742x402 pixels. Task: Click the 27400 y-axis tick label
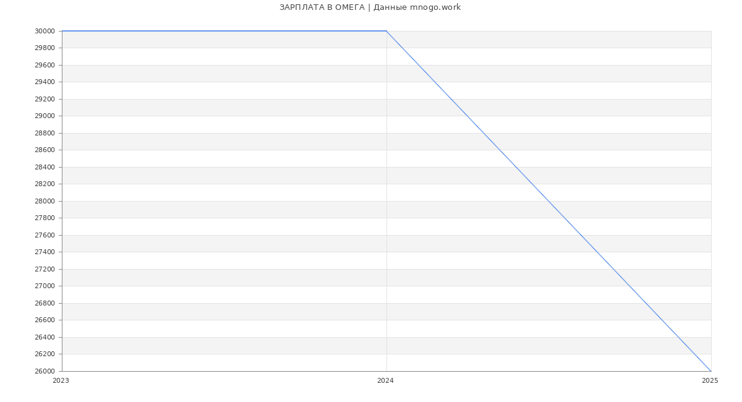(45, 252)
